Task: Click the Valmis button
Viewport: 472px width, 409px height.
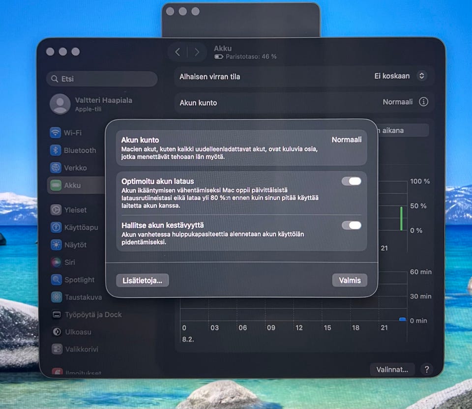Action: pos(350,280)
